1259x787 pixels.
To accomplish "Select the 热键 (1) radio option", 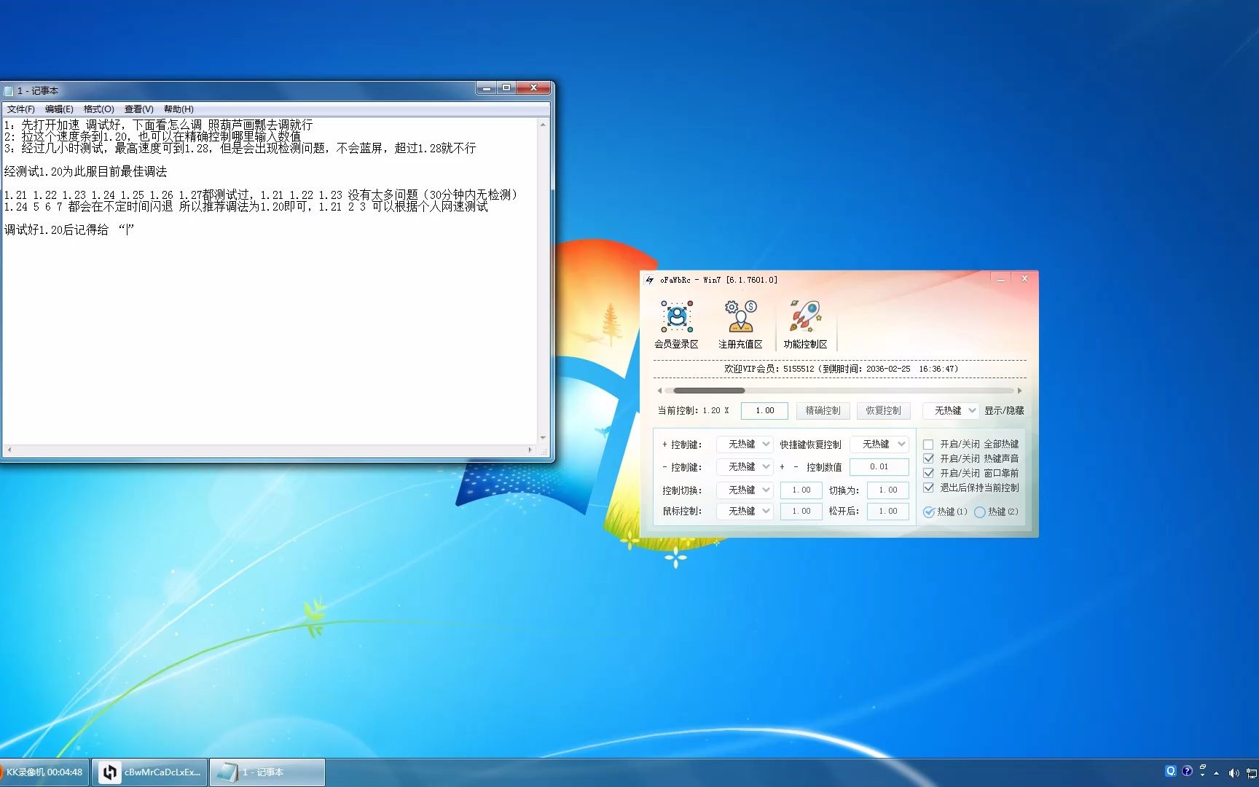I will [x=929, y=512].
